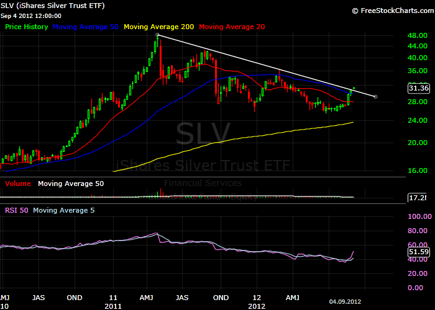Select the volume Moving Average 50 label
The height and width of the screenshot is (310, 435).
tap(71, 184)
